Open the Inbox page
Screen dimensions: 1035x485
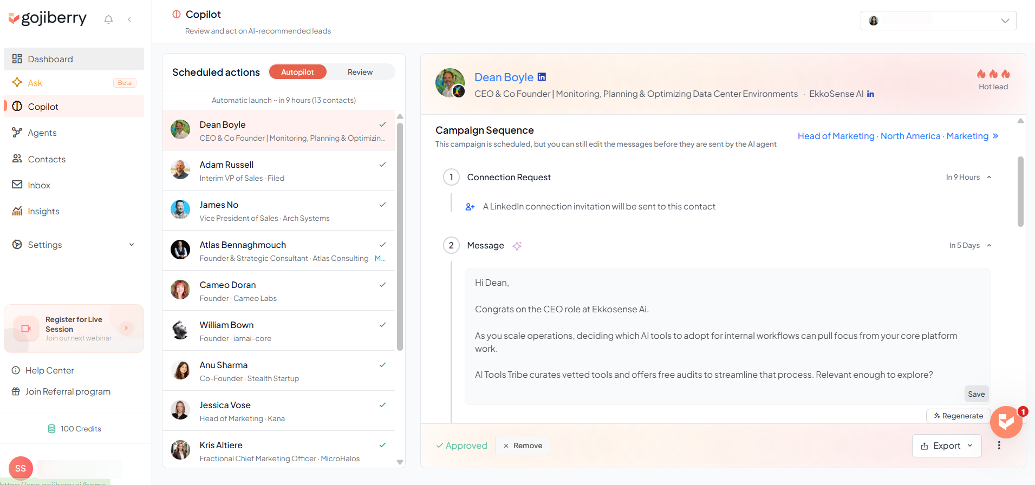coord(74,185)
